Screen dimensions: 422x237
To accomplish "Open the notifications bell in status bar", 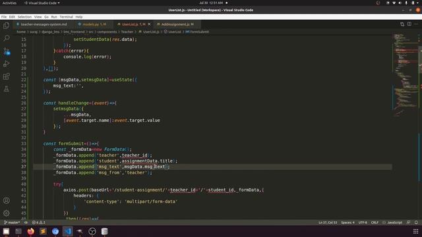I will point(416,223).
